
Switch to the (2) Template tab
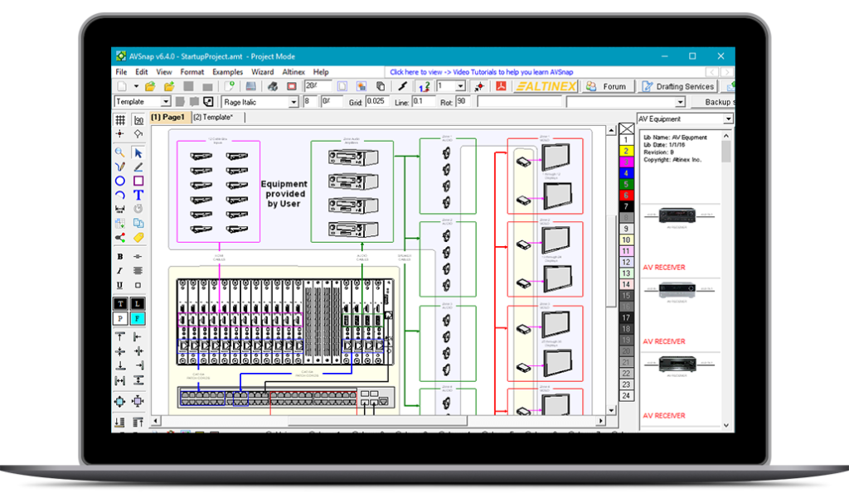click(x=212, y=118)
